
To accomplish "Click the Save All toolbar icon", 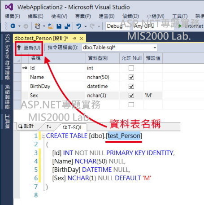I will pos(67,26).
